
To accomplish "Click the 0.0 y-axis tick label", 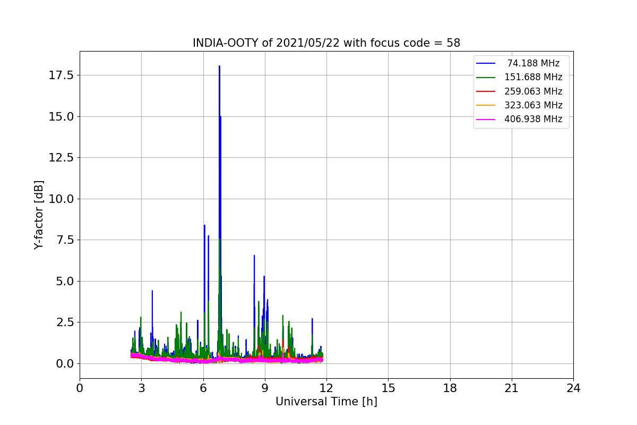I will pos(66,363).
